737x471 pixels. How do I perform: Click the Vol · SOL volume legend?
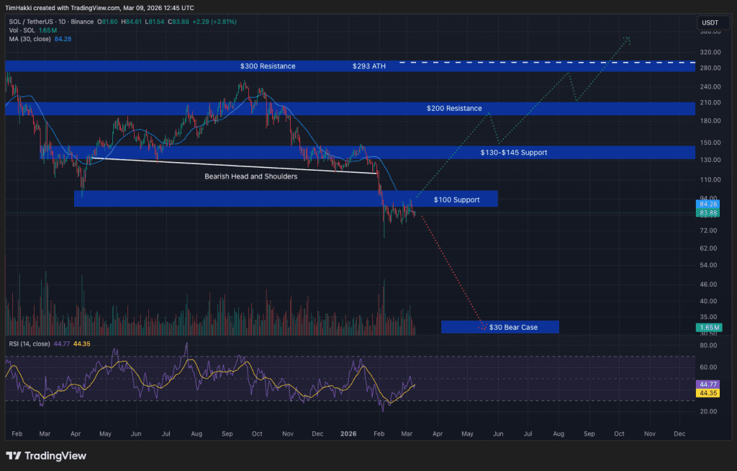point(20,30)
